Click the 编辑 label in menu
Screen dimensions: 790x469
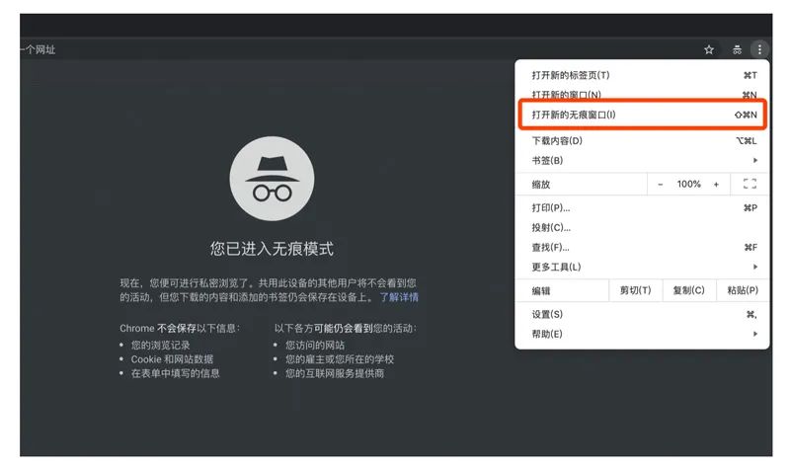point(540,290)
